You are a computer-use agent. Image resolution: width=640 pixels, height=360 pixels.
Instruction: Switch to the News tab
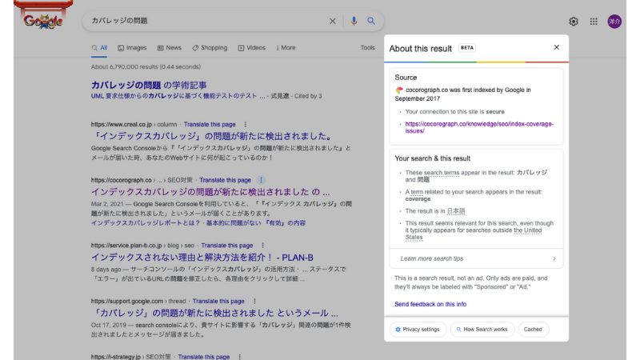(x=169, y=48)
